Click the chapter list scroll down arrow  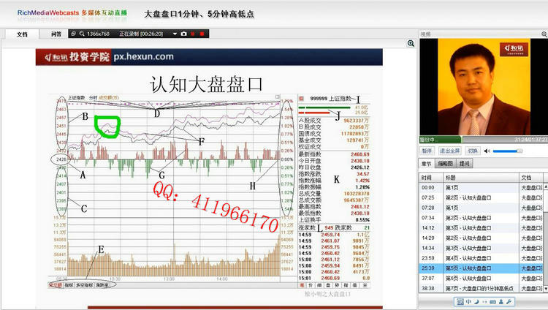546,290
